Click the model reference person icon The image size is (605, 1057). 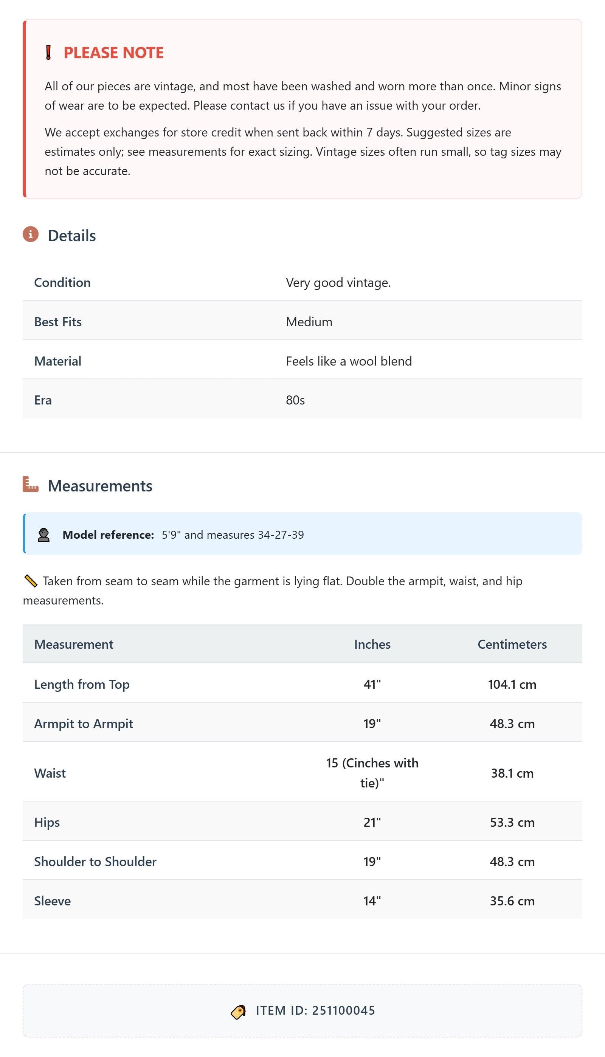coord(43,535)
